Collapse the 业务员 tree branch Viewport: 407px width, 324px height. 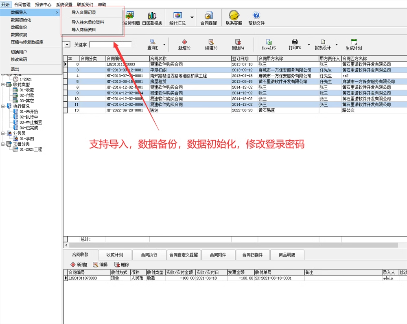[3, 133]
